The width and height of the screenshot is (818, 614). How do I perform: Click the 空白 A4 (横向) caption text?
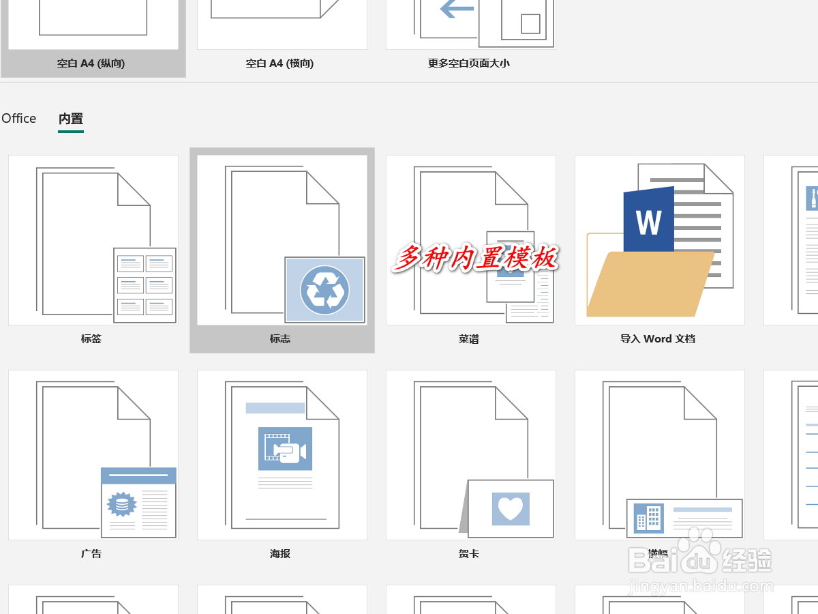pos(279,63)
